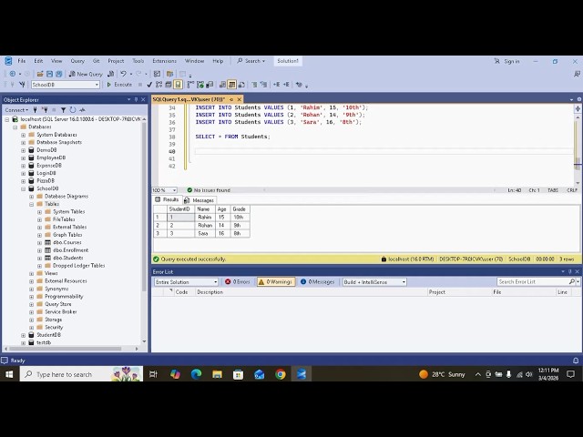
Task: Click the Decrease Indent icon
Action: [276, 85]
